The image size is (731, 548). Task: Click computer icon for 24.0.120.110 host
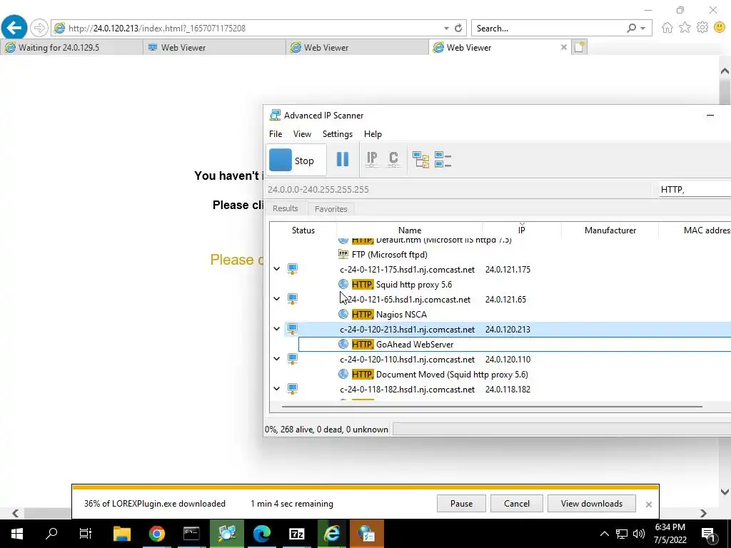(292, 359)
